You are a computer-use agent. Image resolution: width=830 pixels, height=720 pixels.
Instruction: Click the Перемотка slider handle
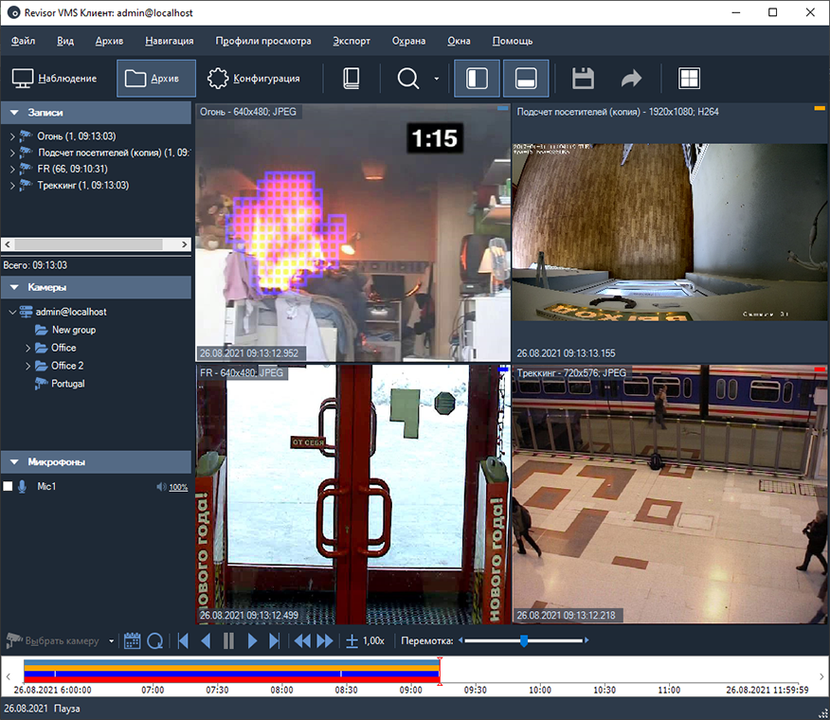click(x=523, y=641)
